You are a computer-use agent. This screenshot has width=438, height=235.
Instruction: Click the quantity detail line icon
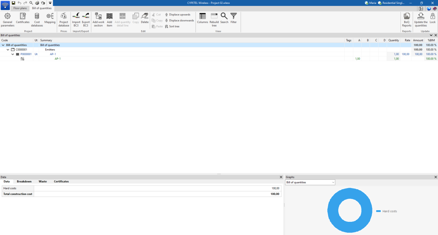click(x=22, y=59)
